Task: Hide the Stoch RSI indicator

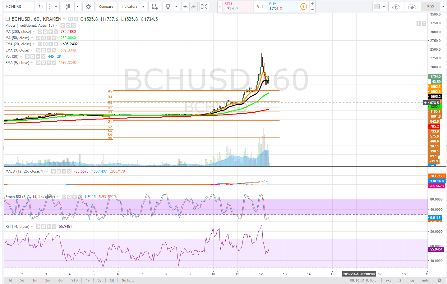Action: 64,197
